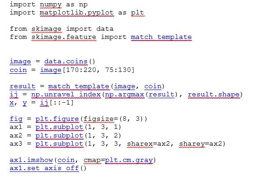
Task: Click np.unravel_index link
Action: coord(66,95)
